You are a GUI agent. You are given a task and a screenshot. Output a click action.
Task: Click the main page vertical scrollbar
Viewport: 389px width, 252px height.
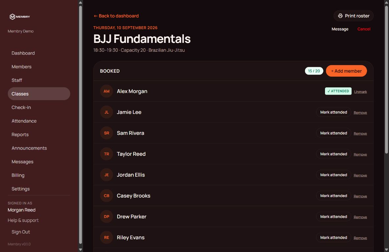386,80
